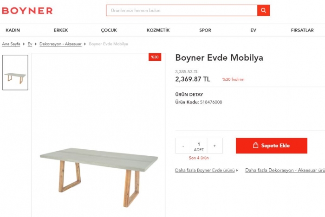Image resolution: width=325 pixels, height=217 pixels.
Task: Open the Boyner logo homepage
Action: click(x=27, y=11)
